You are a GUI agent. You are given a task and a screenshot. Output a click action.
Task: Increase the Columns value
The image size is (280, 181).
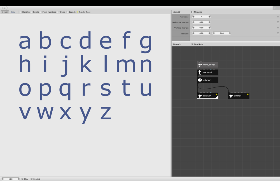[x=209, y=17]
